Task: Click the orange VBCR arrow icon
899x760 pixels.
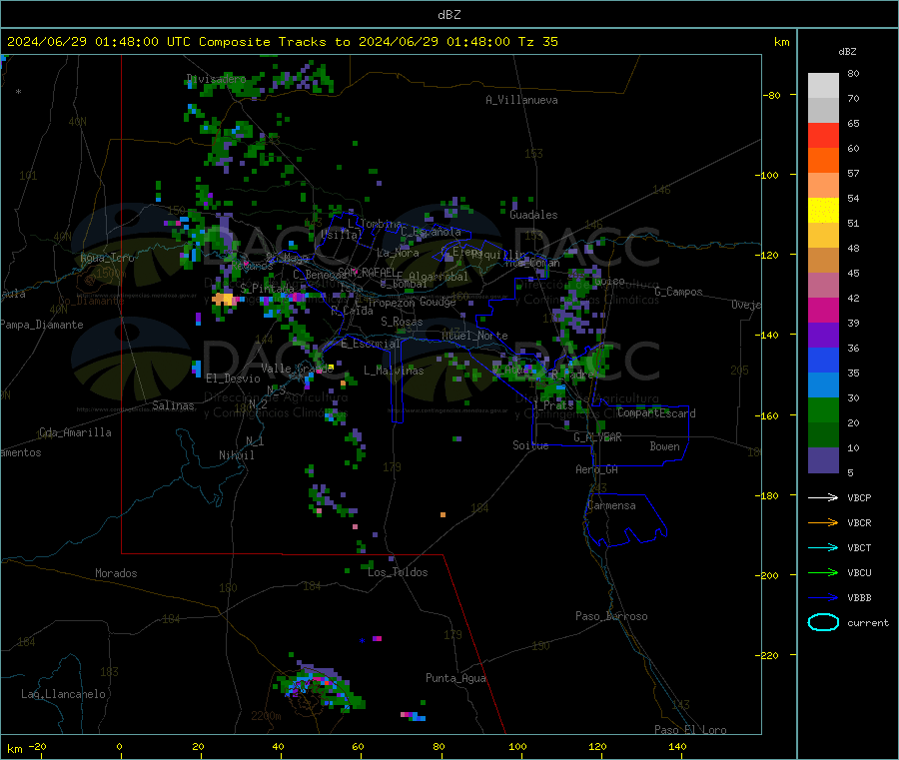Action: tap(823, 522)
